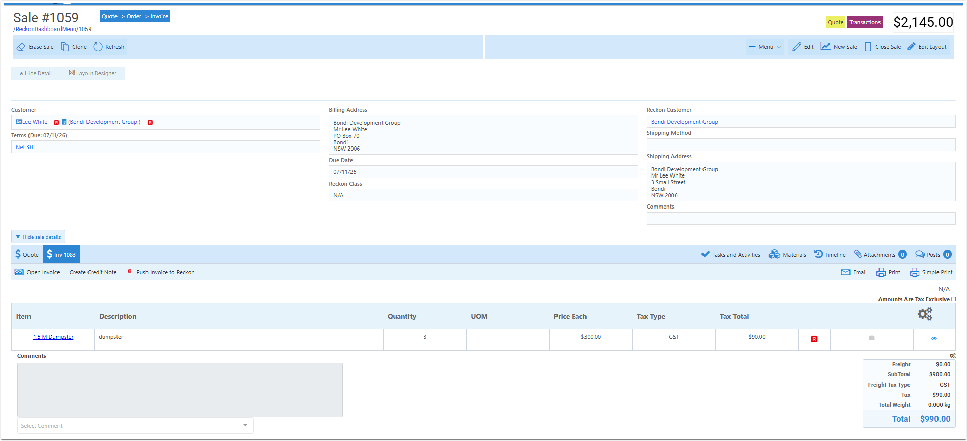
Task: Click the sale total $2,145.00
Action: click(x=923, y=22)
